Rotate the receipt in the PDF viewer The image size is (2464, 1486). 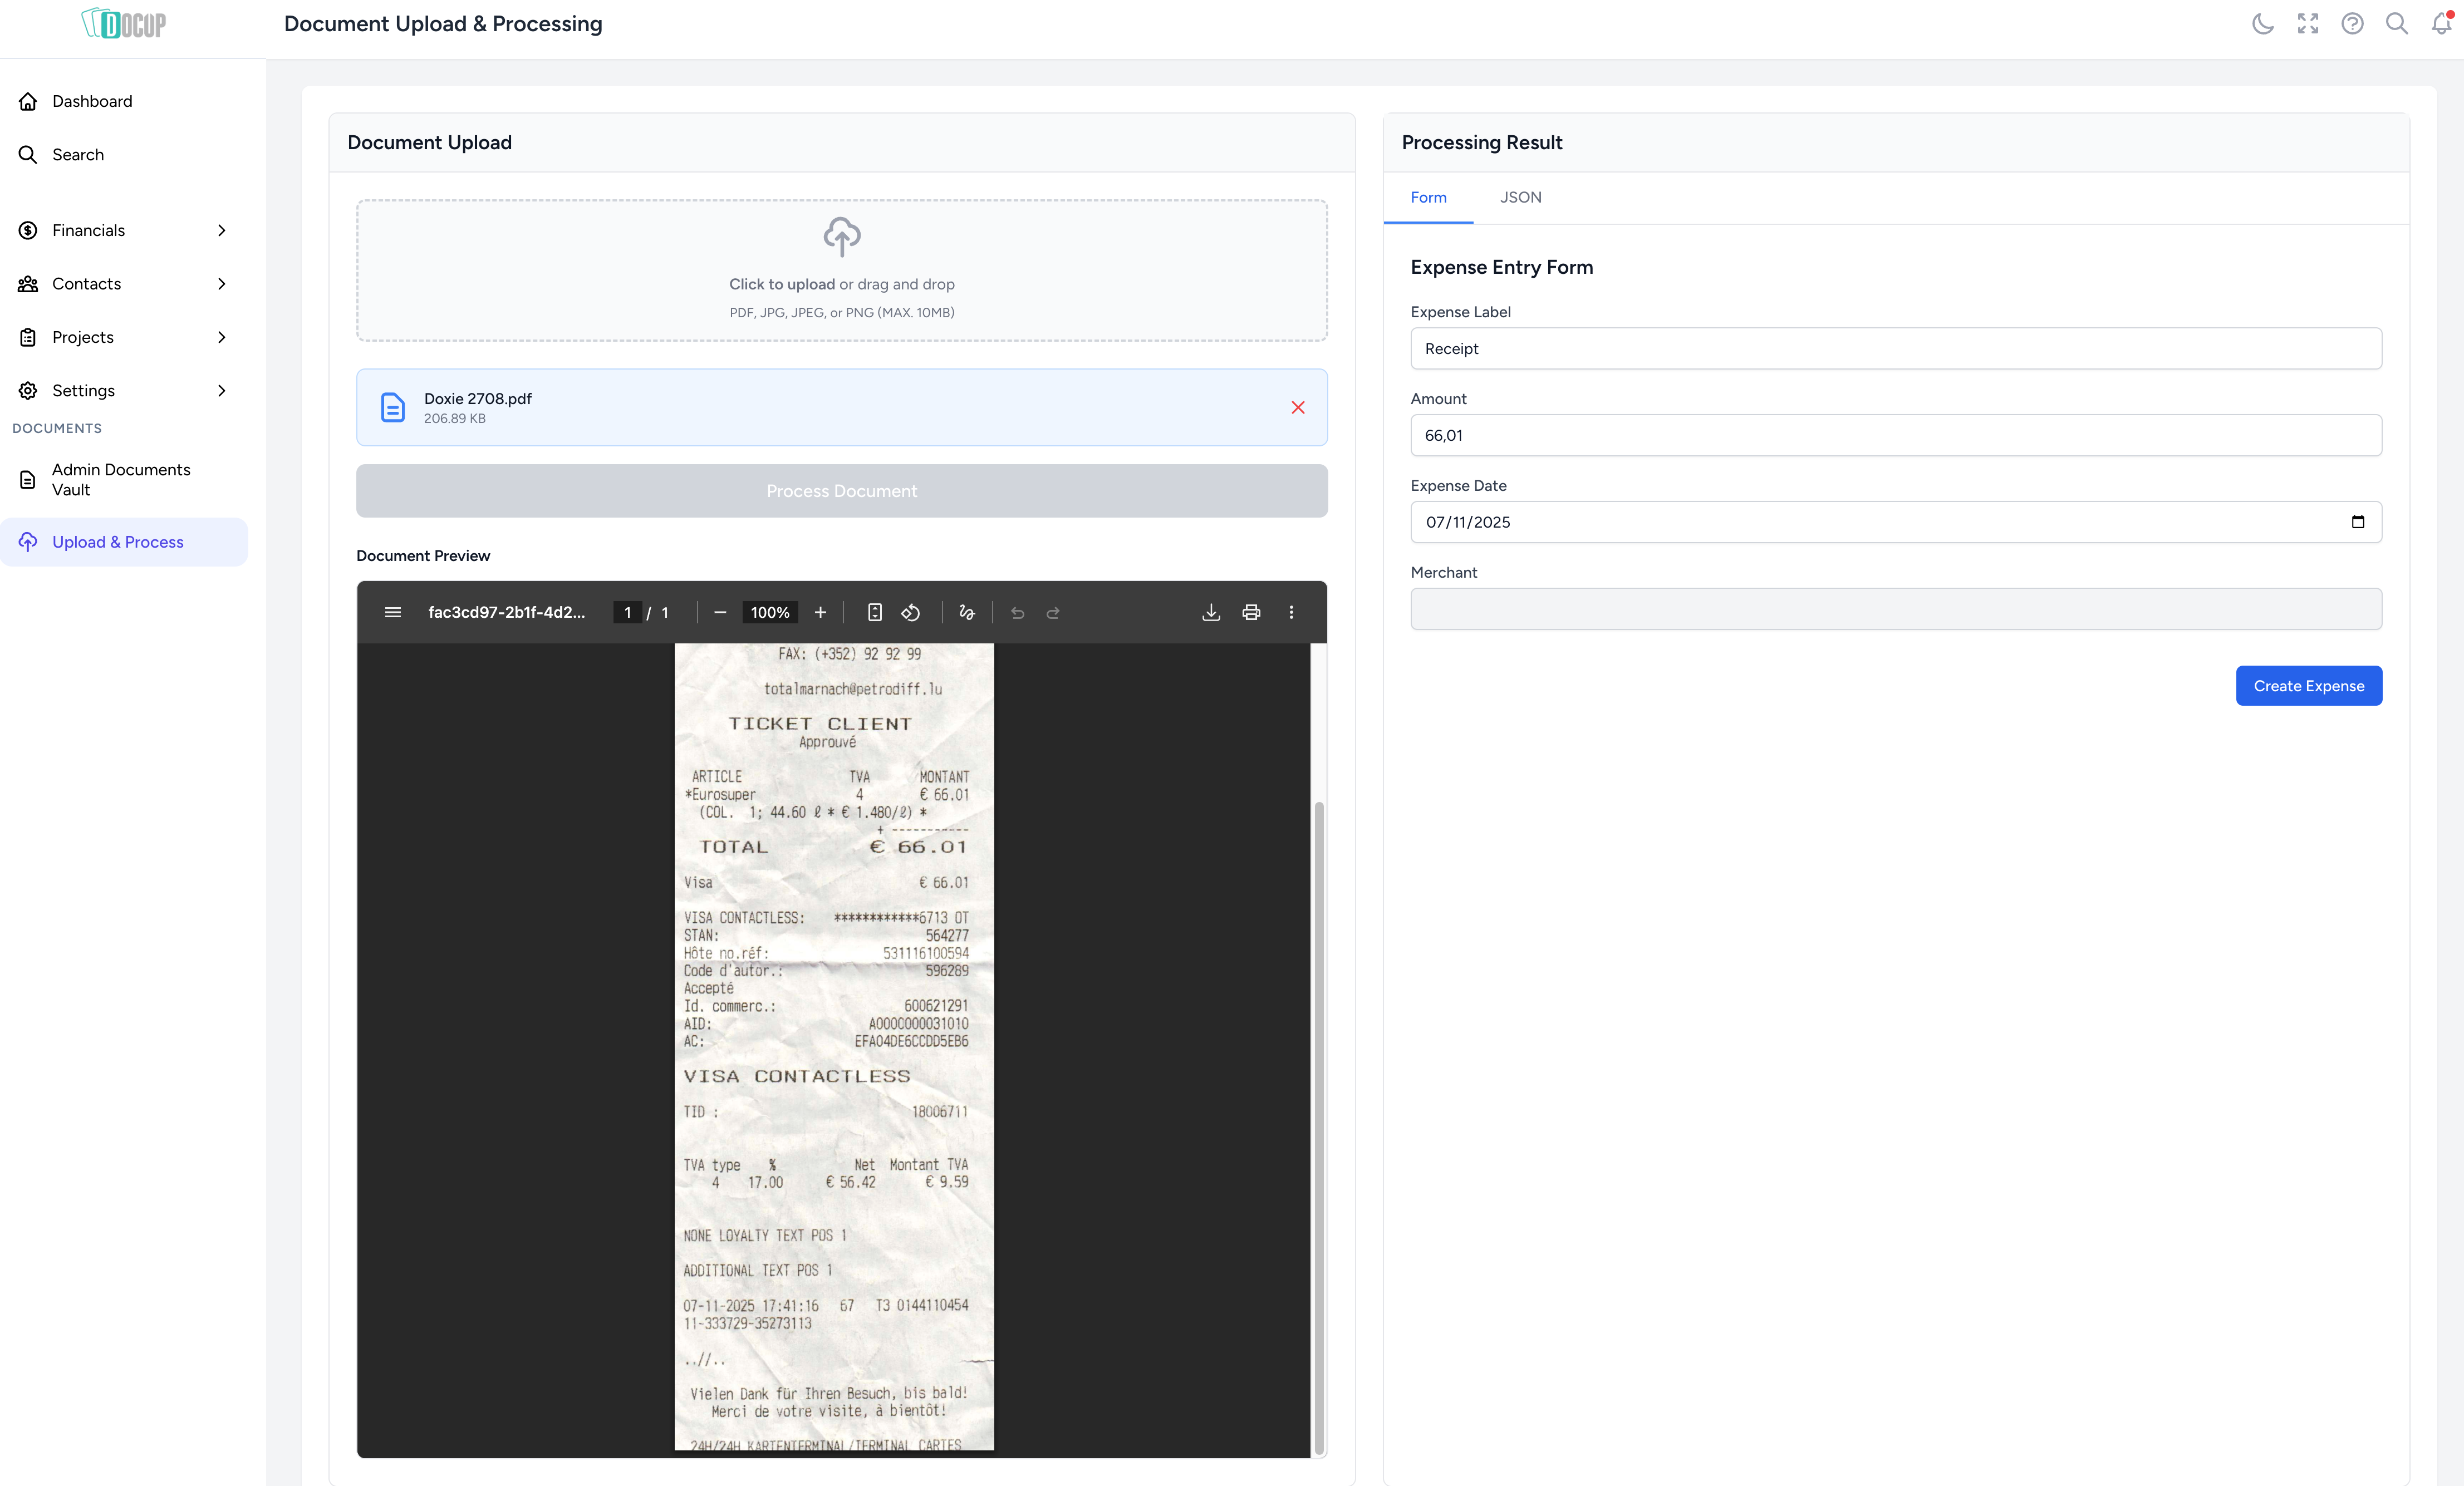coord(910,612)
